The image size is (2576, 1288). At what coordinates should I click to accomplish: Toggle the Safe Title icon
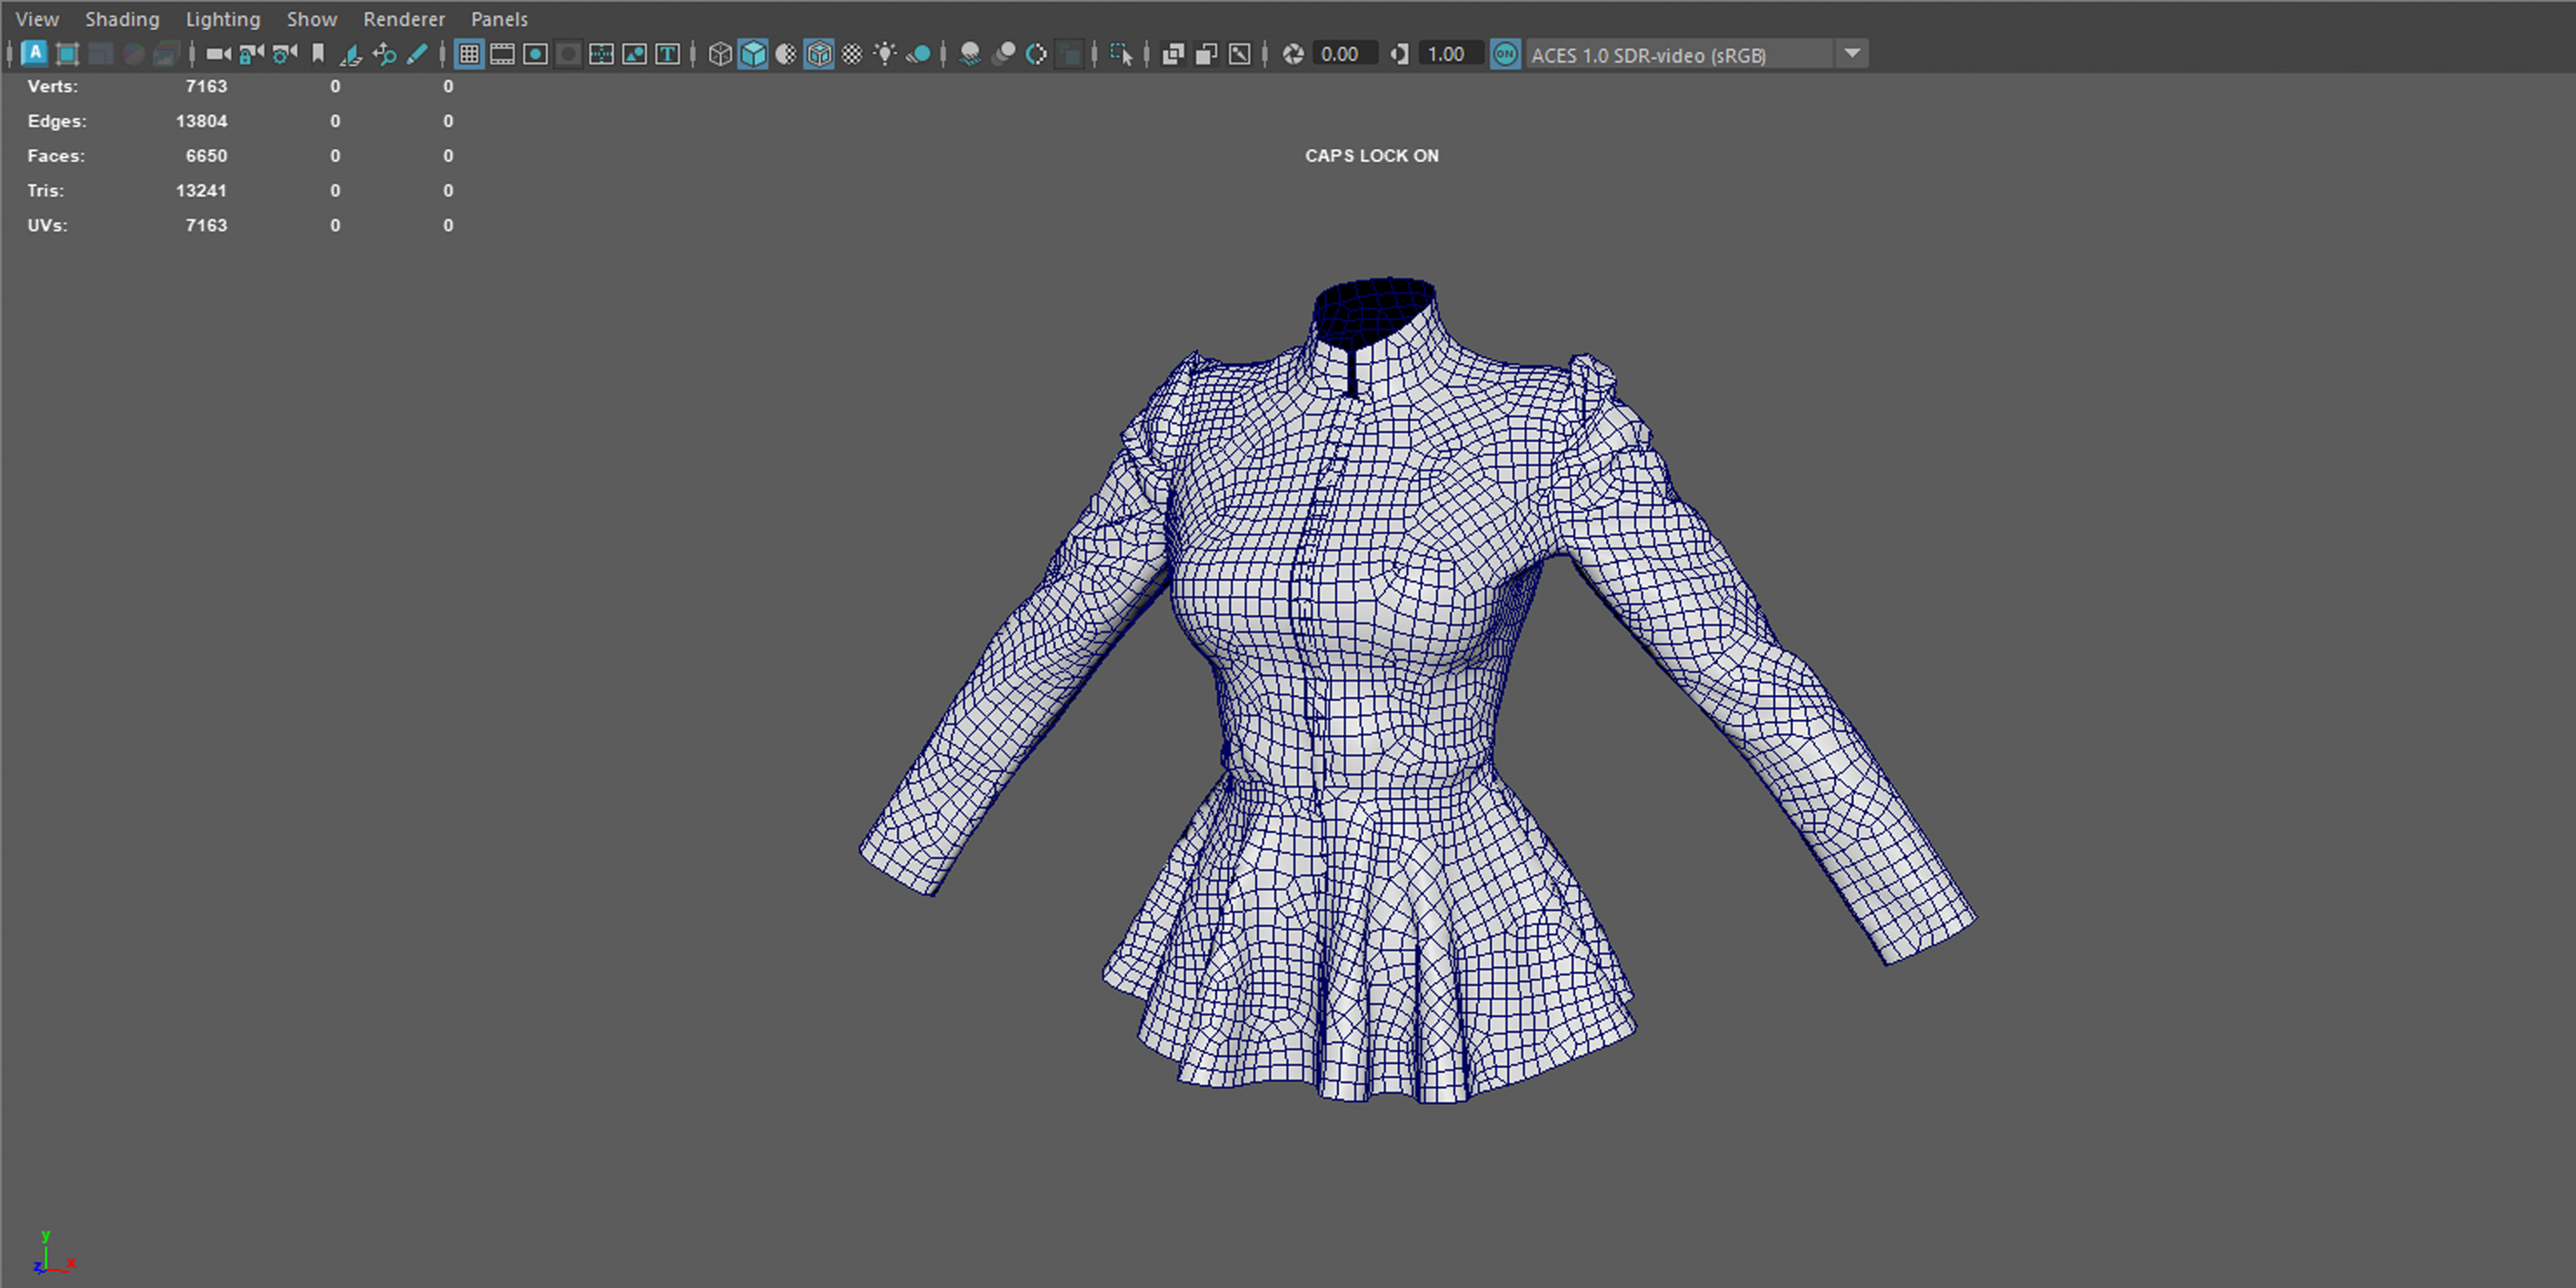[x=667, y=54]
